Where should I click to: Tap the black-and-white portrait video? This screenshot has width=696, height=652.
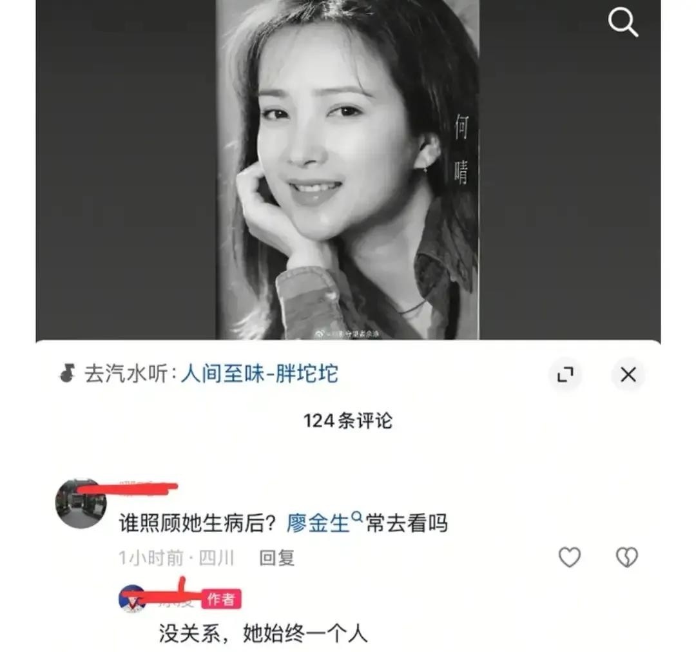point(347,170)
